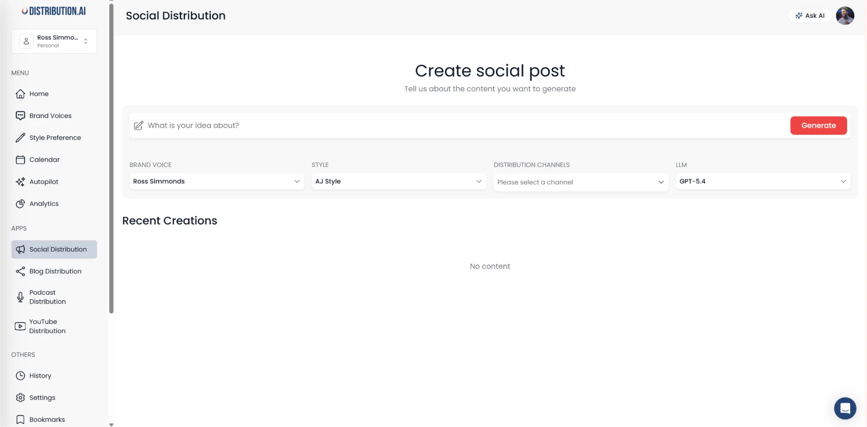The image size is (867, 427).
Task: Open Style Preference menu item
Action: point(54,138)
